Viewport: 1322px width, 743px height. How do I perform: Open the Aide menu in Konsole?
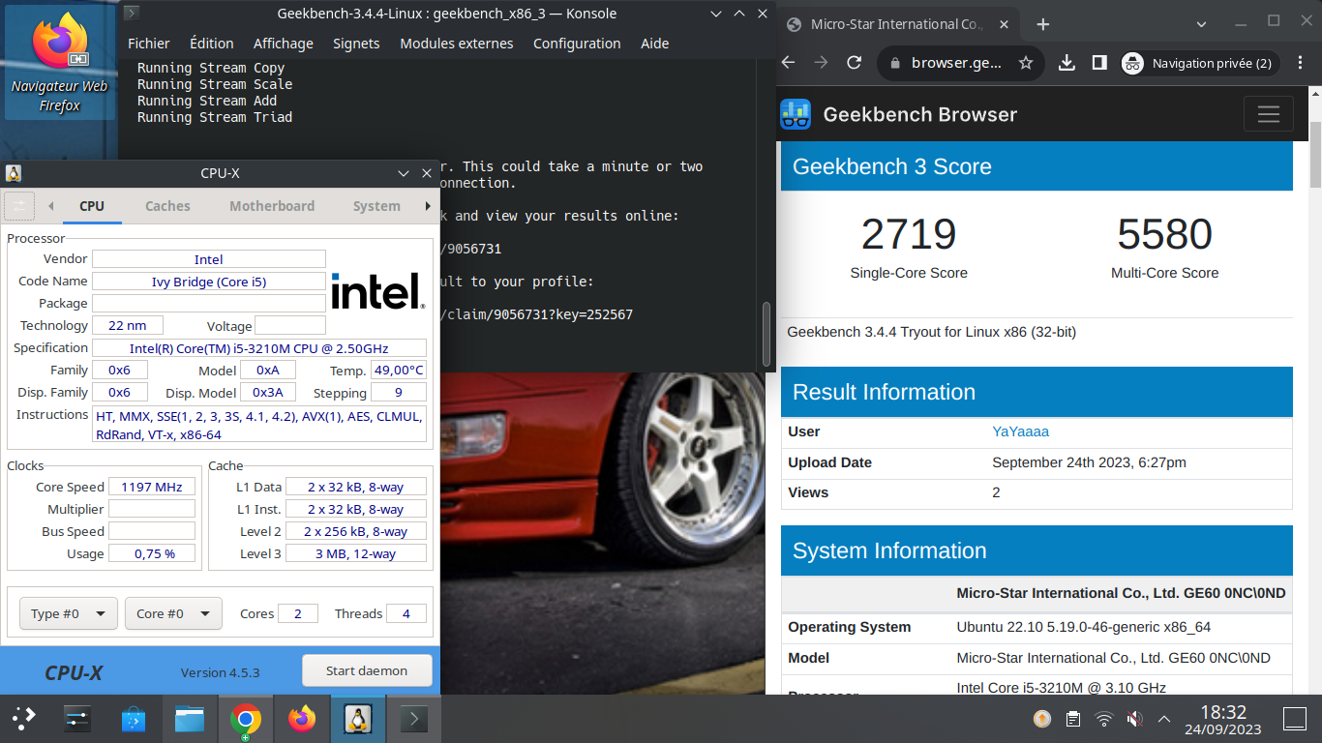tap(655, 44)
